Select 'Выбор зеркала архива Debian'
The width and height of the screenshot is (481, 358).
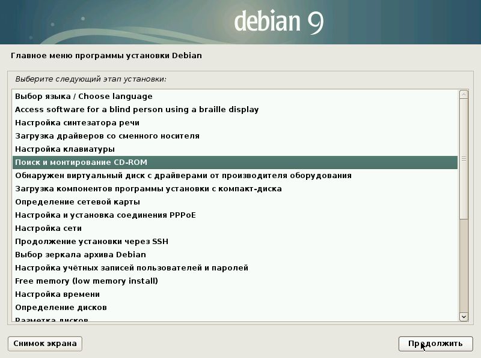(235, 255)
